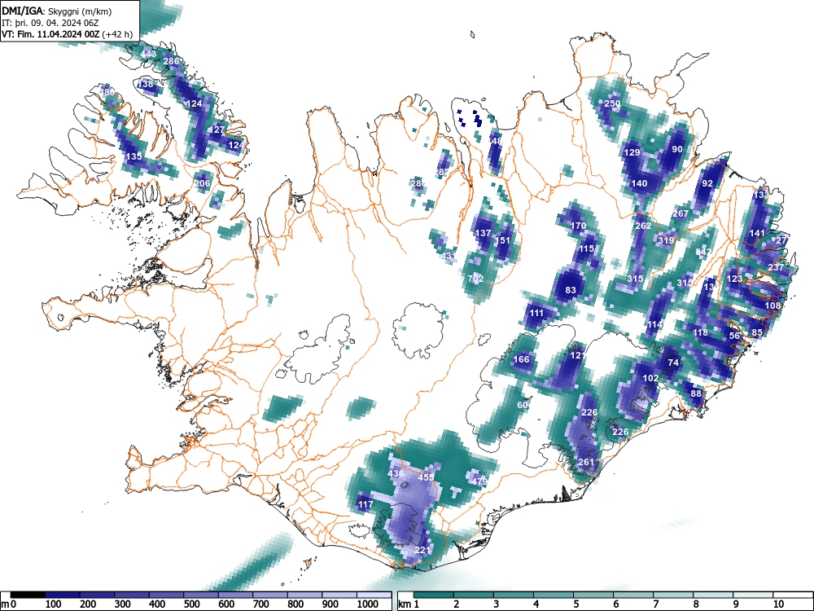Click the visibility value 111 on the map
This screenshot has height=611, width=814.
point(536,314)
